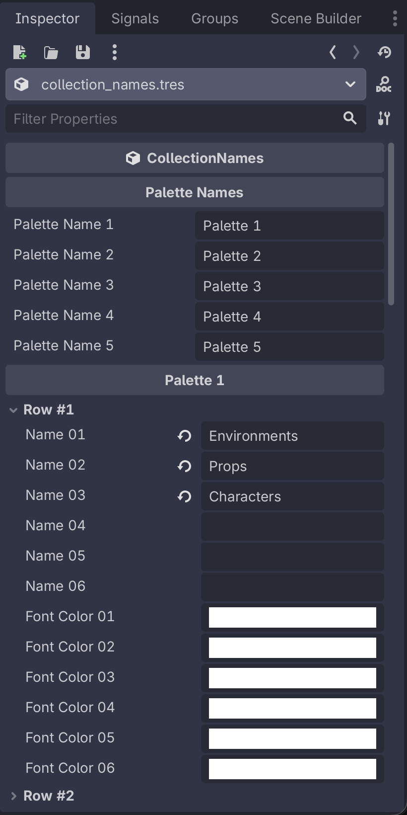
Task: Open the extra property filter options
Action: pyautogui.click(x=385, y=119)
